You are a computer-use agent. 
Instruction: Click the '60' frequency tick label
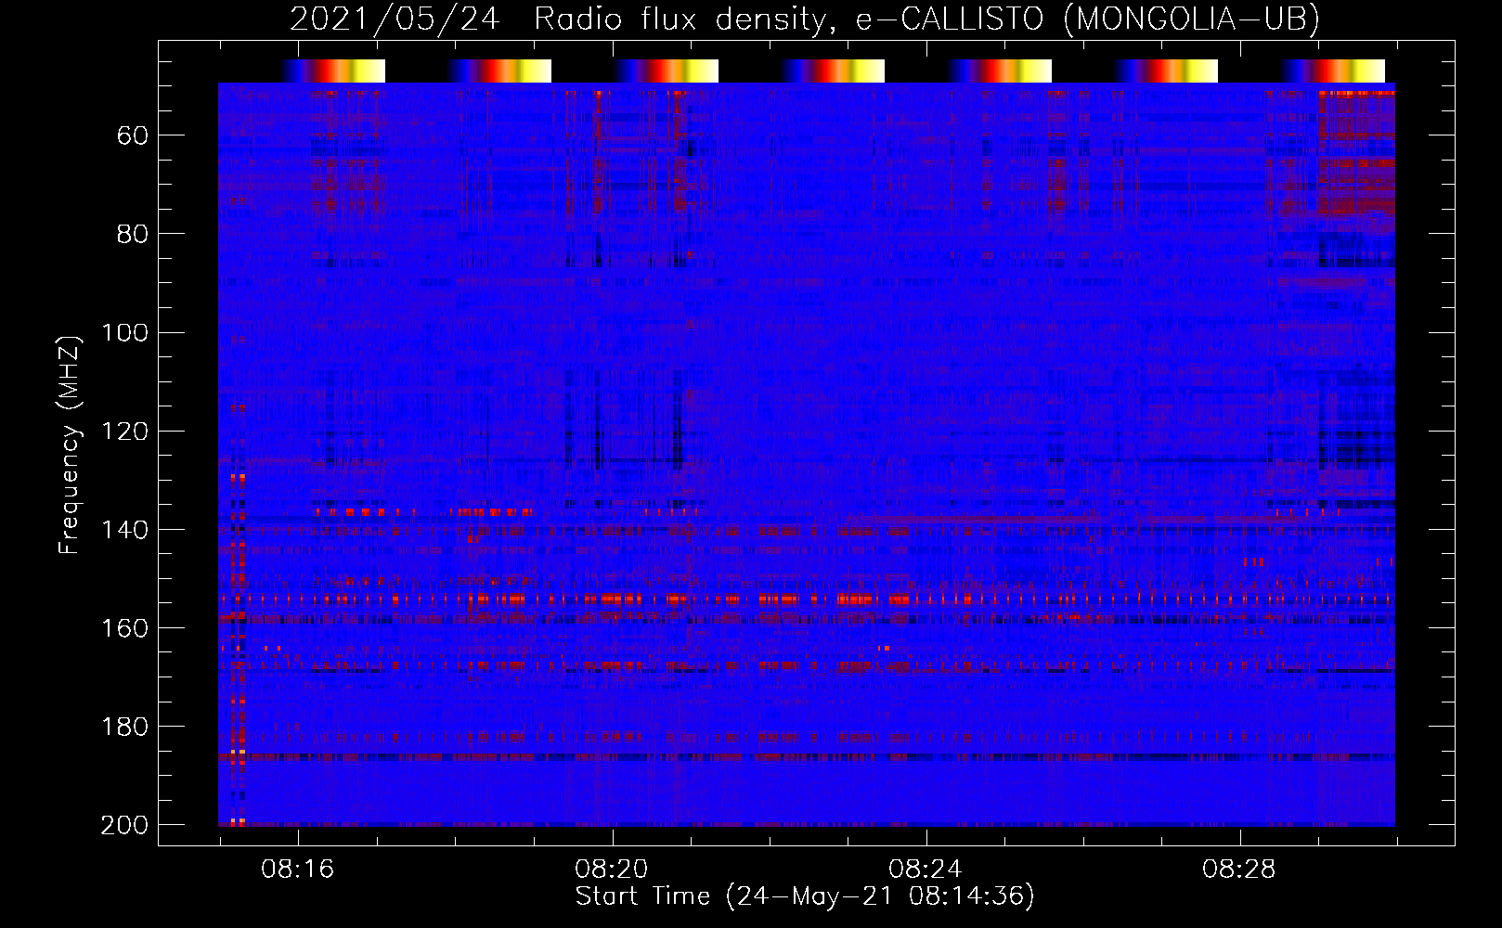[133, 136]
